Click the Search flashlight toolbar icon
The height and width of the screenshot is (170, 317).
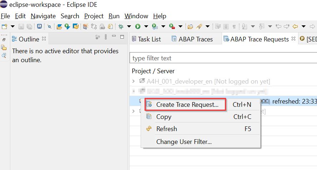point(199,26)
